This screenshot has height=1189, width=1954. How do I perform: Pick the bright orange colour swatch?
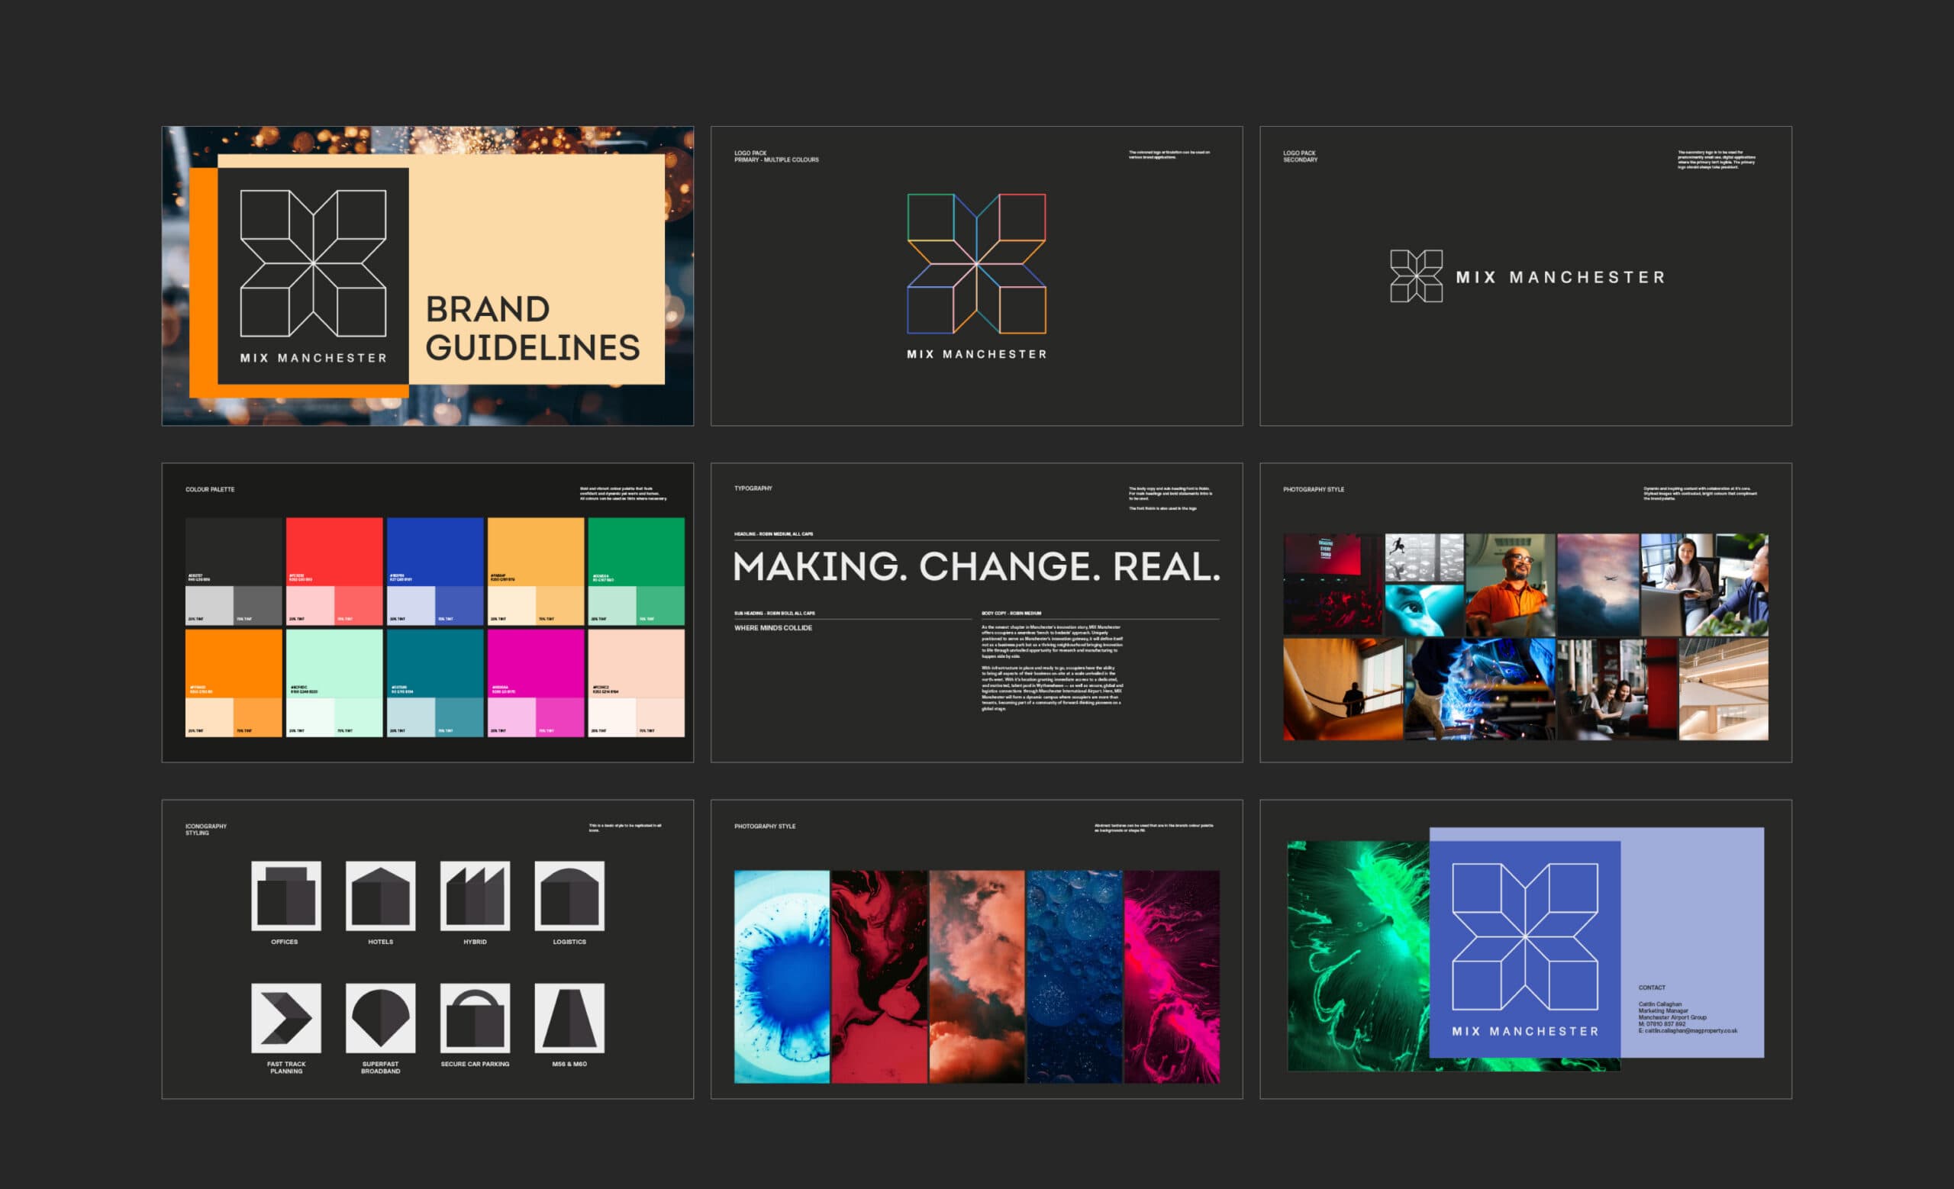(x=233, y=663)
